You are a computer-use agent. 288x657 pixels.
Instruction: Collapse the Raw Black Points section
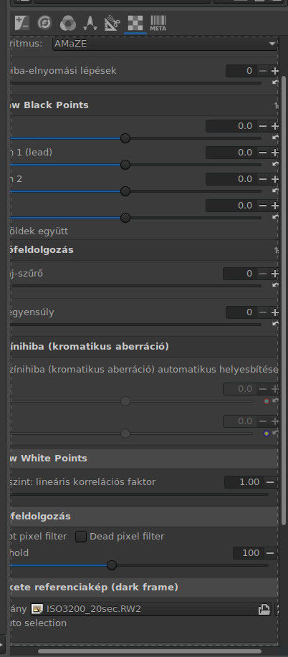click(x=143, y=105)
